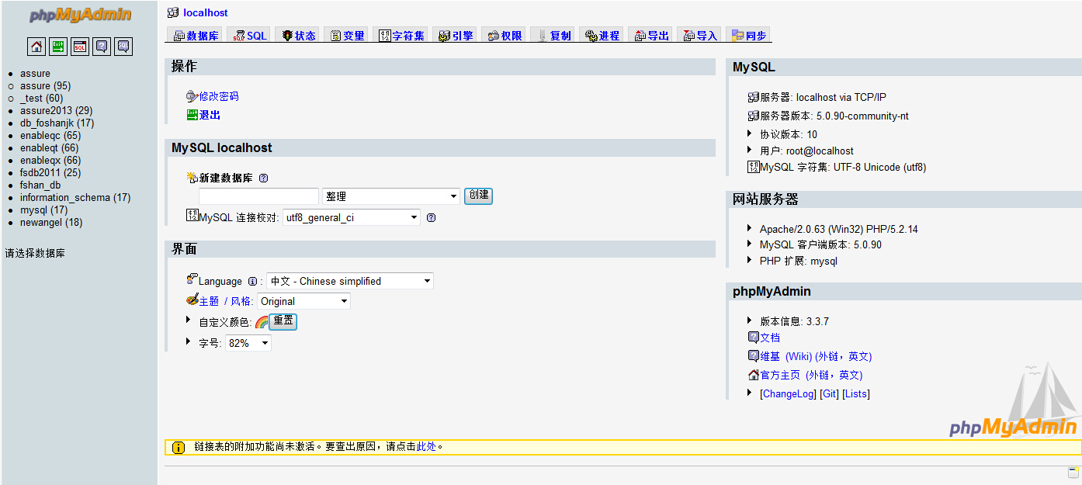The image size is (1082, 485).
Task: Click the Home icon in the sidebar
Action: point(36,47)
